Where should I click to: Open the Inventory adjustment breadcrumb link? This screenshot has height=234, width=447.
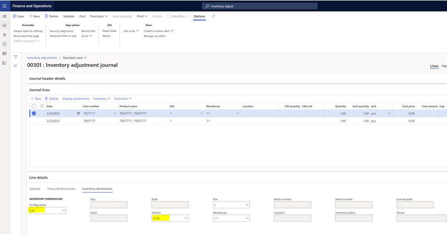[x=42, y=58]
